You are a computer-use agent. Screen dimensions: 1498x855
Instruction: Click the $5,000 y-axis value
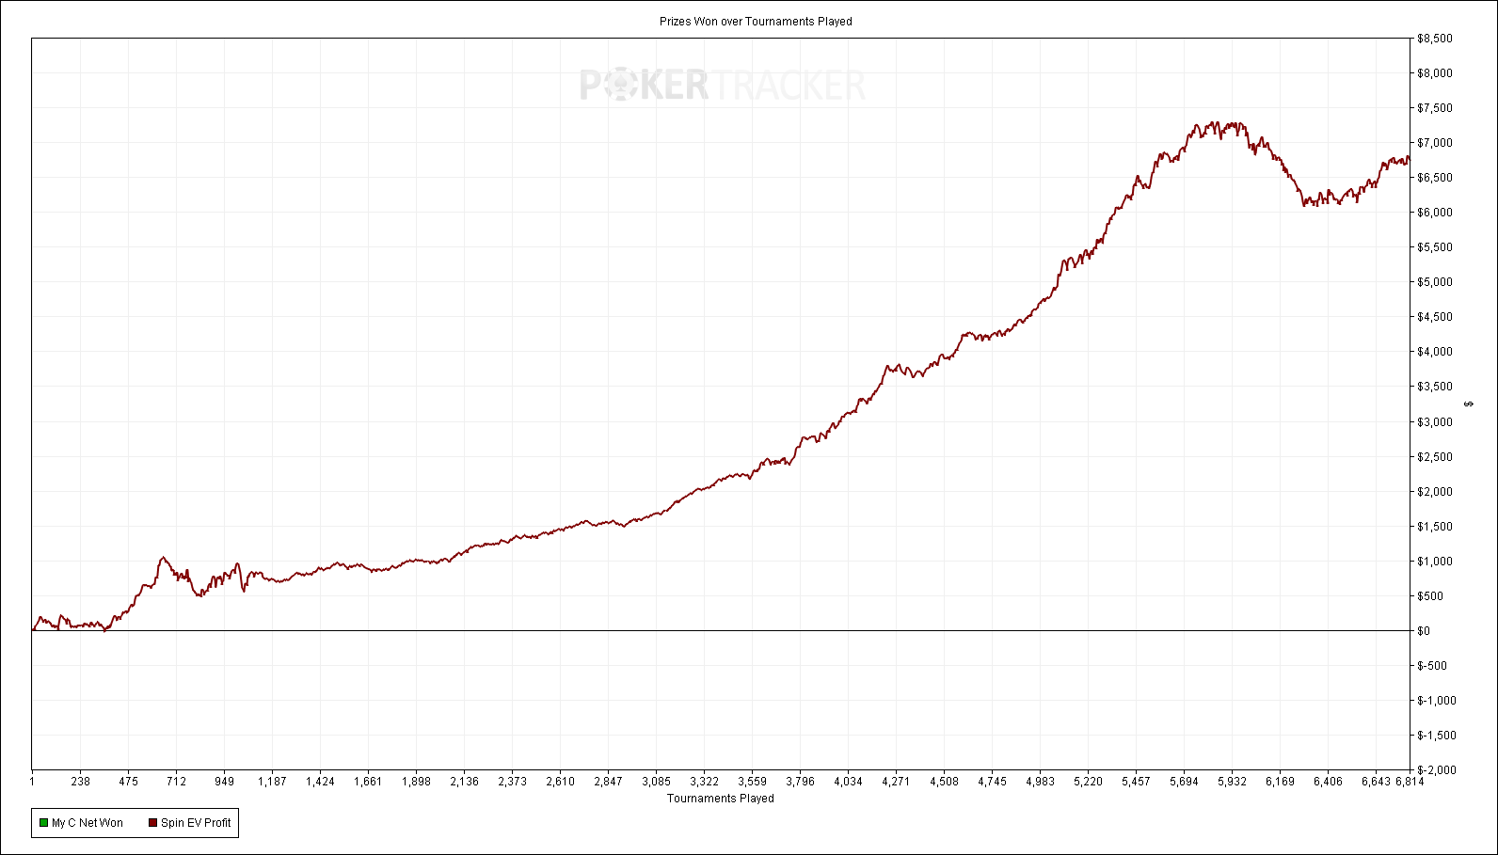[1435, 282]
